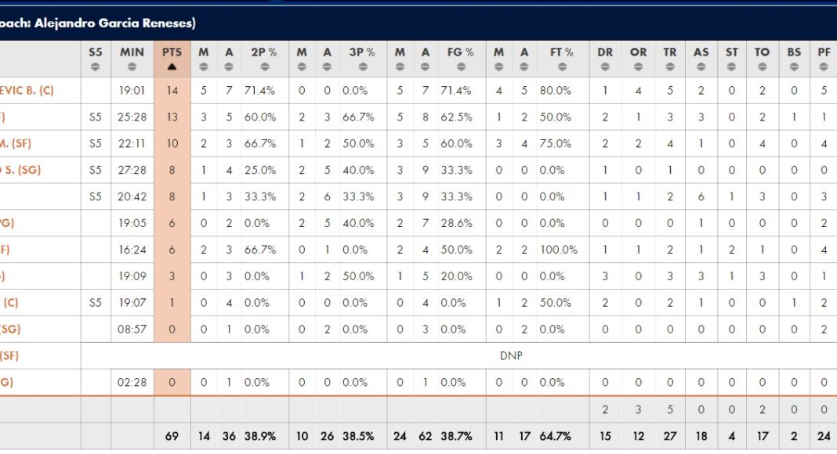Image resolution: width=837 pixels, height=454 pixels.
Task: Sort by 2P % using its sort icon
Action: click(263, 67)
